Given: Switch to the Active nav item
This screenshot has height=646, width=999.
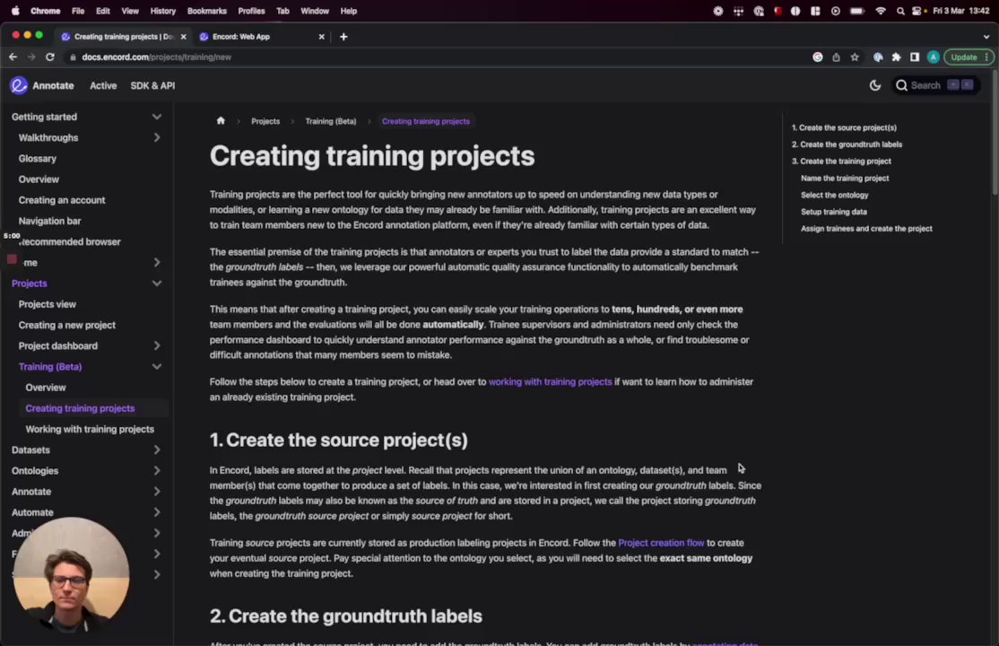Looking at the screenshot, I should tap(103, 85).
